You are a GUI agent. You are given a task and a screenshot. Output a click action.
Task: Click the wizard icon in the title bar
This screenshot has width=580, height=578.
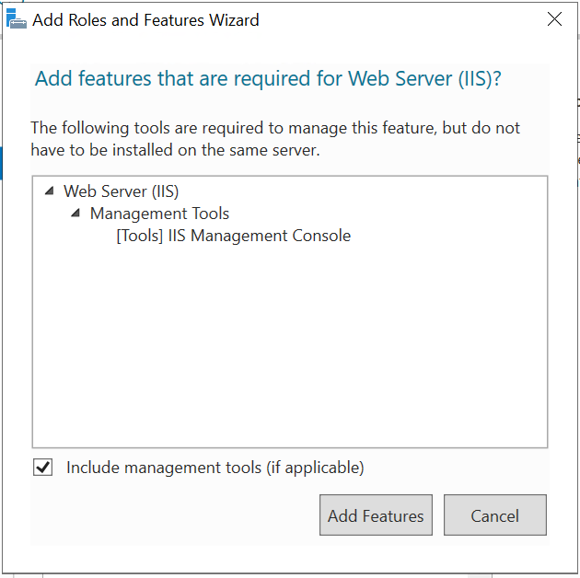(17, 19)
